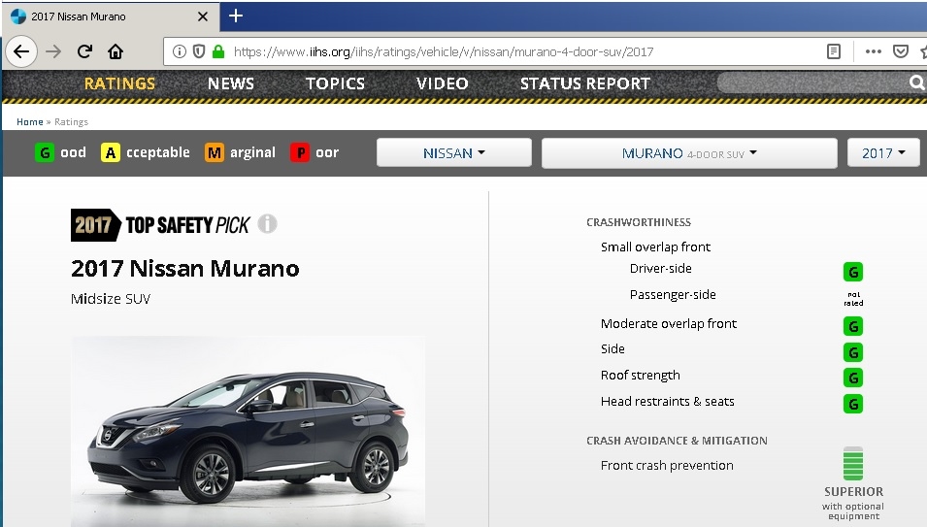The height and width of the screenshot is (527, 927).
Task: Click the CRASHWORTHINESS section heading
Action: pyautogui.click(x=639, y=222)
